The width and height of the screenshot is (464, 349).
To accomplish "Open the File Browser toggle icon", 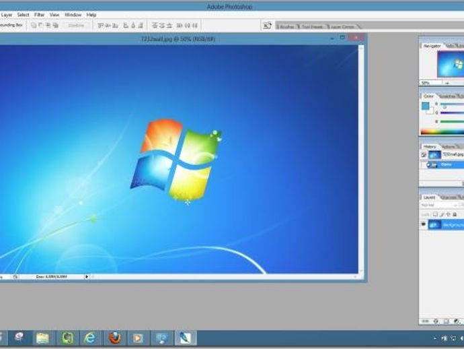I will click(x=268, y=26).
